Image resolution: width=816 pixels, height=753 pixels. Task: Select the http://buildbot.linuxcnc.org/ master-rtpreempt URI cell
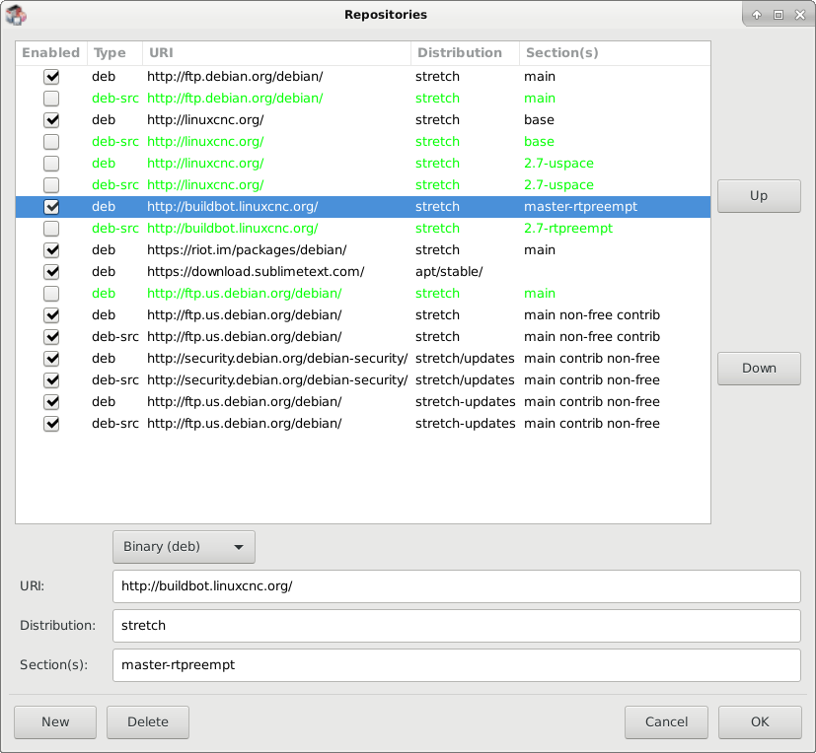tap(233, 207)
